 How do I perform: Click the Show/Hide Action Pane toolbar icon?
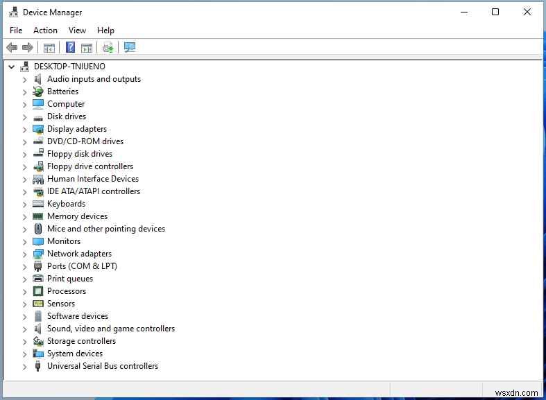(86, 48)
